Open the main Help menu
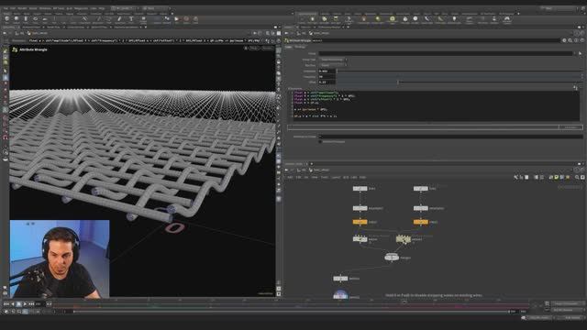The height and width of the screenshot is (330, 587). click(102, 8)
